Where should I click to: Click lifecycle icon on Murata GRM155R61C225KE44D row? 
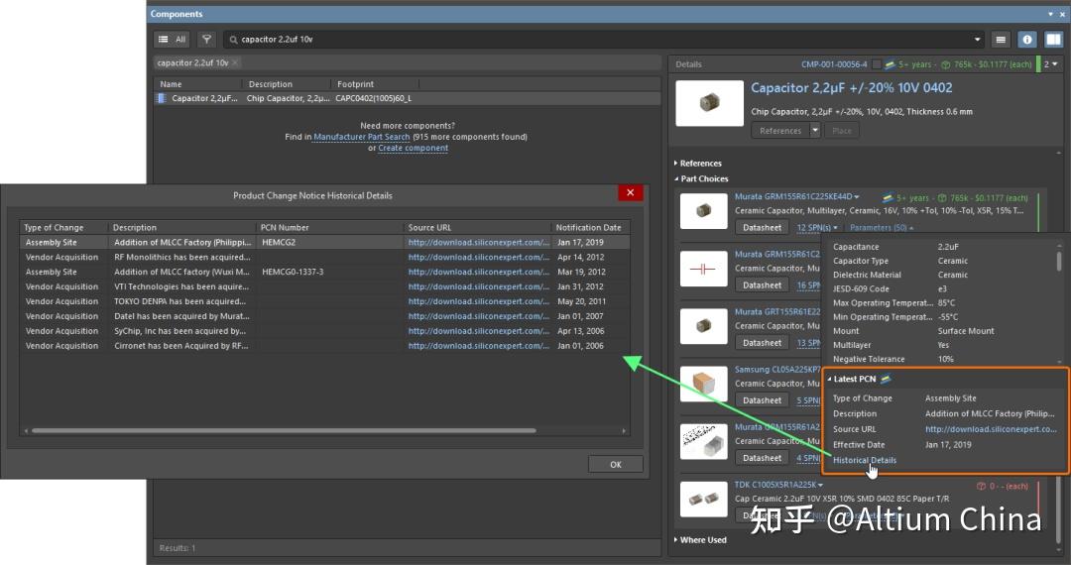(888, 198)
